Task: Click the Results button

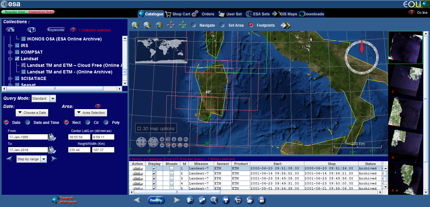Action: (156, 200)
